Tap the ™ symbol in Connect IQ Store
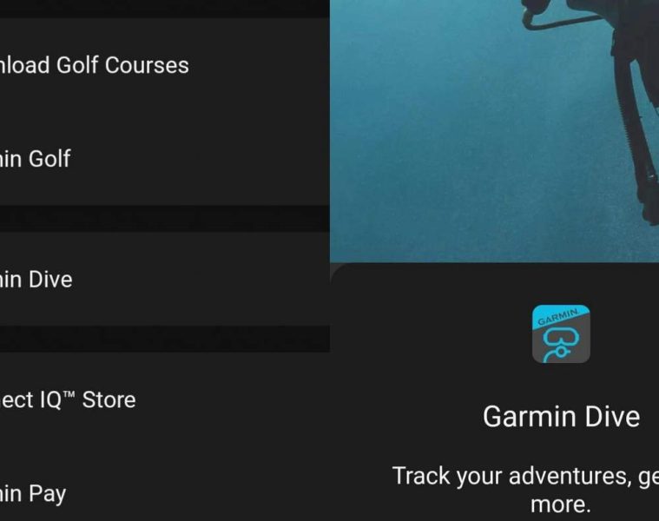 point(69,394)
